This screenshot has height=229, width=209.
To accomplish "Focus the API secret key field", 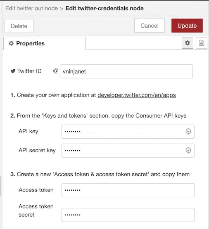I will (x=128, y=151).
